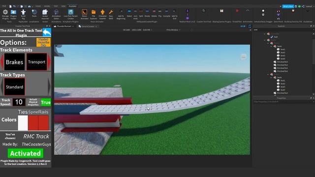Open the ThreeDText plugin
Image resolution: width=315 pixels, height=177 pixels.
tap(237, 11)
